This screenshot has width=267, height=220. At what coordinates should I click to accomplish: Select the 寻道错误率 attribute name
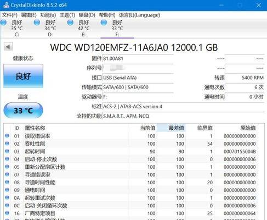(37, 175)
